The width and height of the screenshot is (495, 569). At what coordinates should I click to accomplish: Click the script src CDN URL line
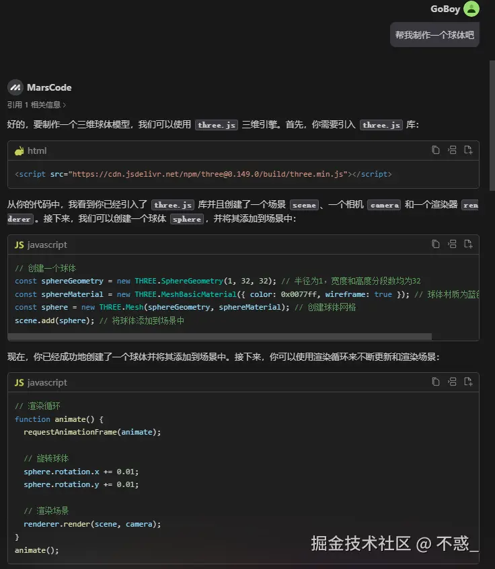pos(203,174)
